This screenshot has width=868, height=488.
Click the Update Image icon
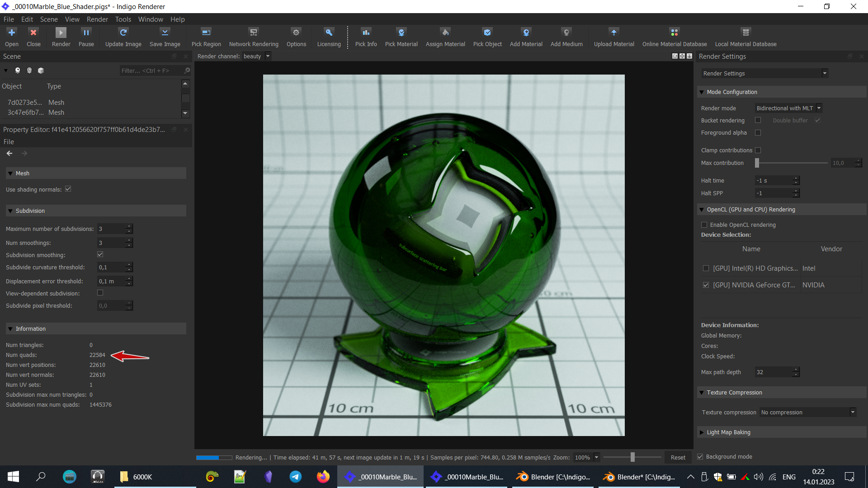point(123,37)
